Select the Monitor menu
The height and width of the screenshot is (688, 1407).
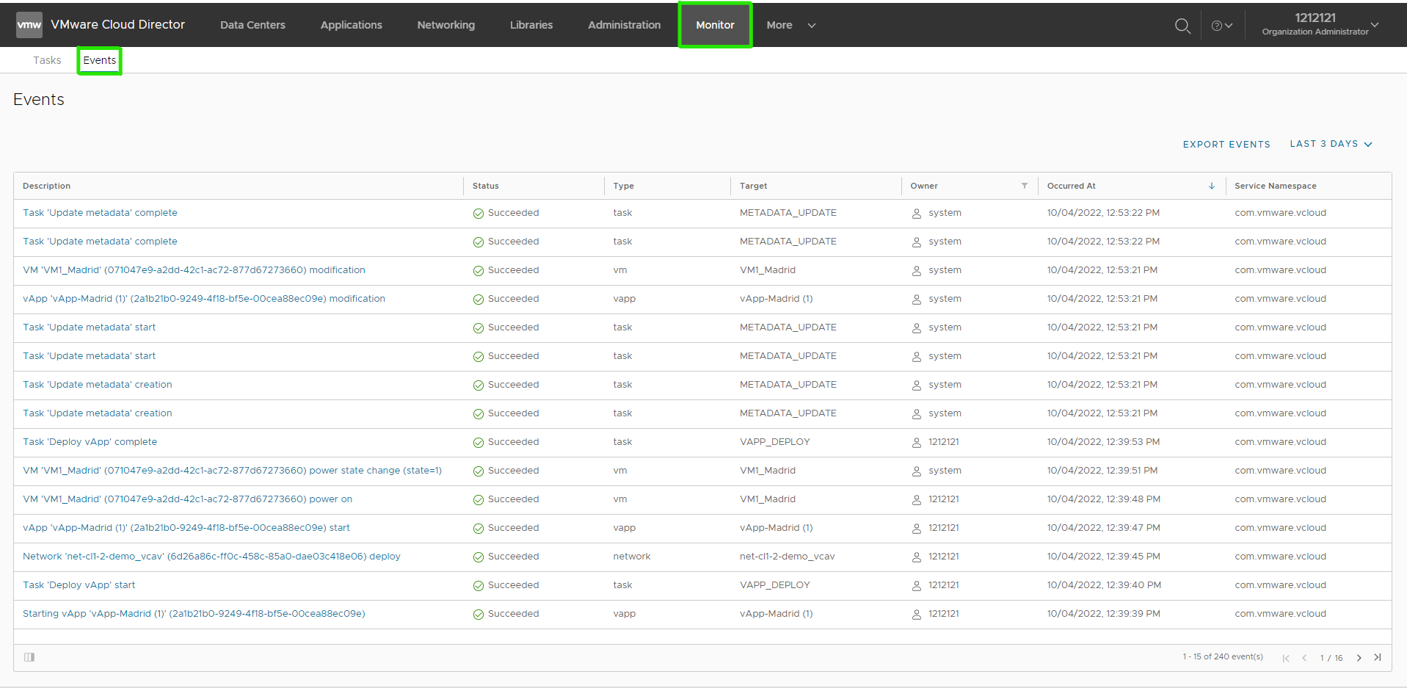coord(715,25)
